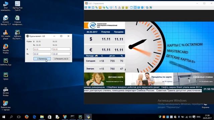Switch to the Python app taskbar button
The height and width of the screenshot is (120, 214).
88,117
